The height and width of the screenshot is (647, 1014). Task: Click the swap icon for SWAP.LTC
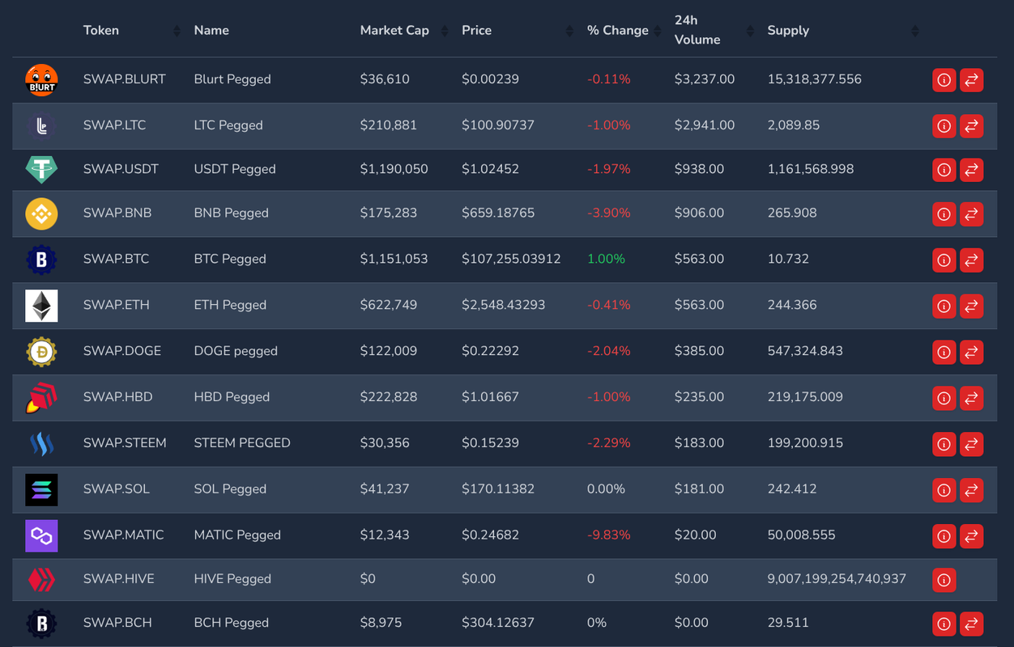(971, 126)
